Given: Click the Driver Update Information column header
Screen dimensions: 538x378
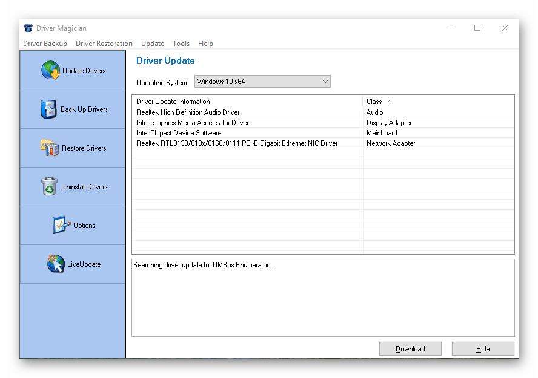Looking at the screenshot, I should 247,102.
